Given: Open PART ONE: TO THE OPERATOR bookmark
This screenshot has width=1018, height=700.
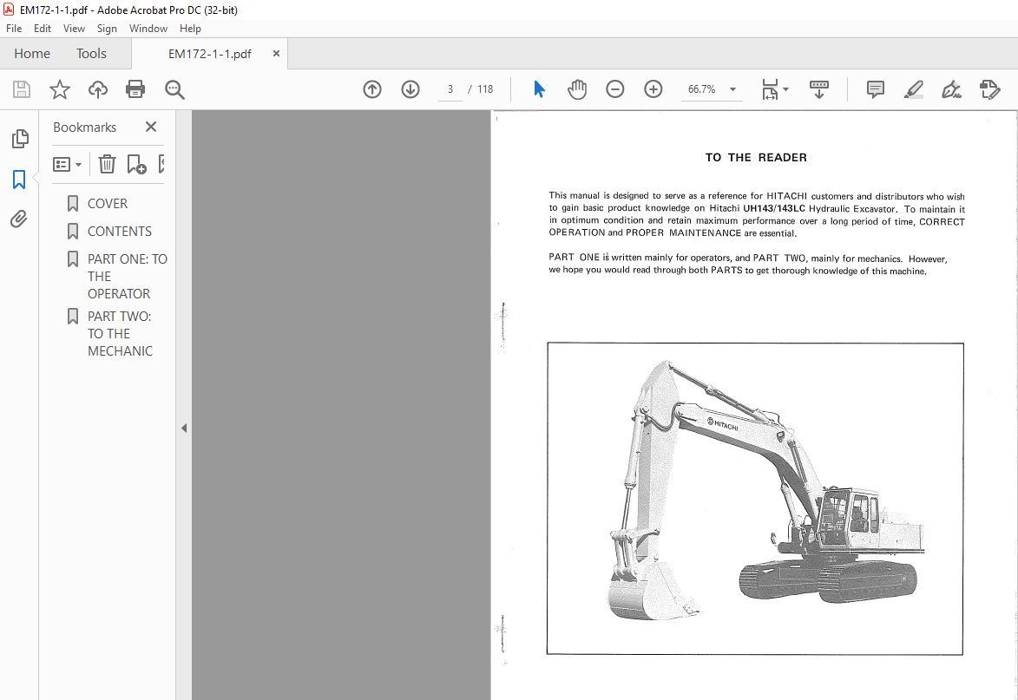Looking at the screenshot, I should 128,277.
